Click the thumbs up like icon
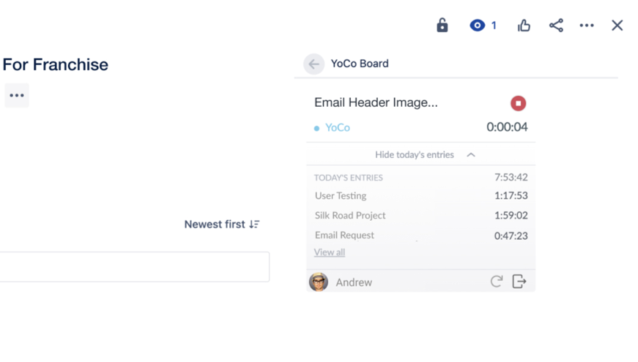 pos(524,26)
